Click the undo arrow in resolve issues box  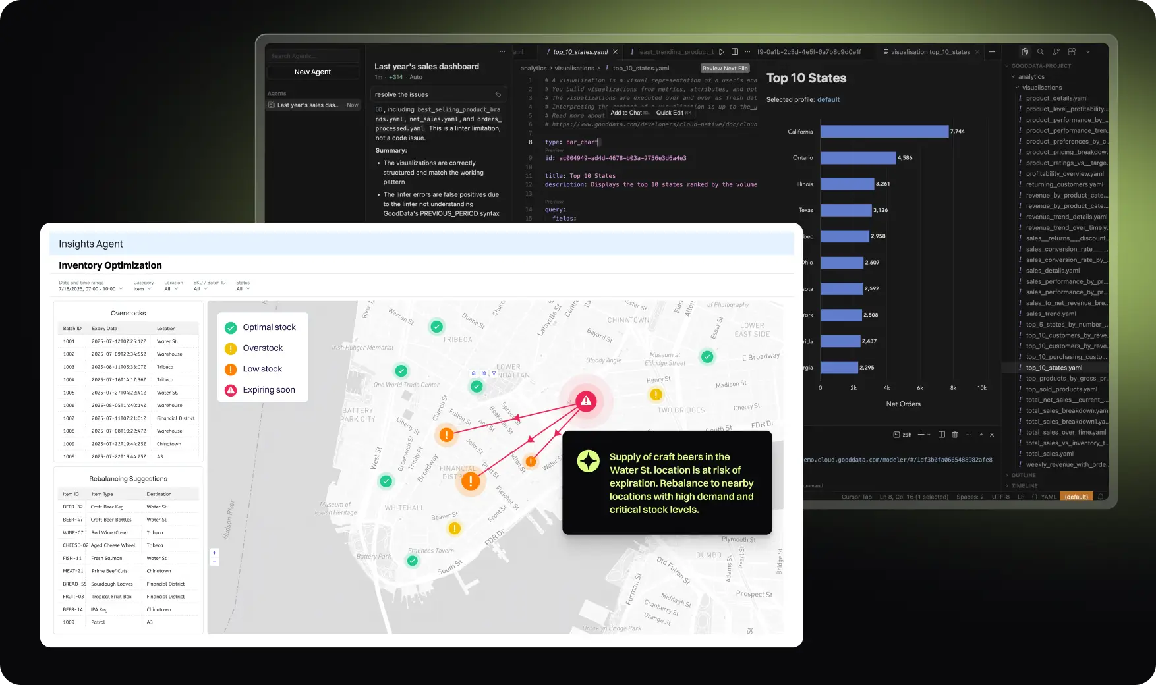[498, 95]
